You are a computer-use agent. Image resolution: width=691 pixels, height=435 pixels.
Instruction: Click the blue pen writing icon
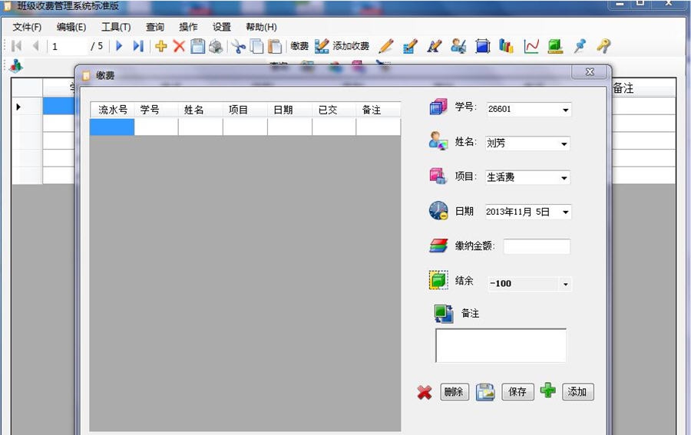pos(435,46)
